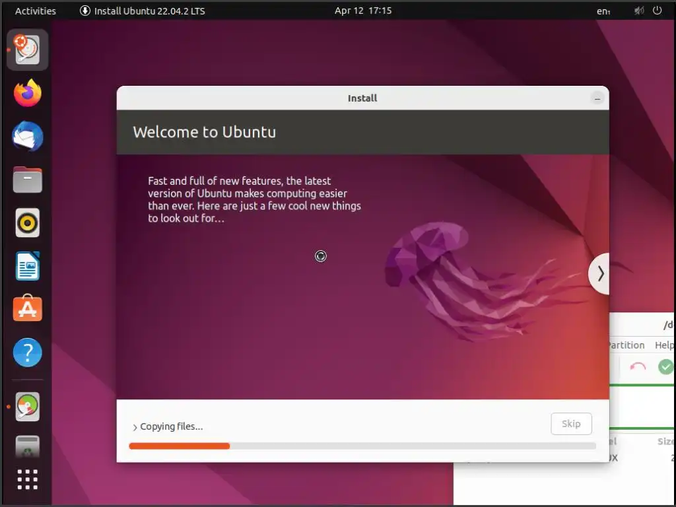Open Help menu in GParted window

664,345
